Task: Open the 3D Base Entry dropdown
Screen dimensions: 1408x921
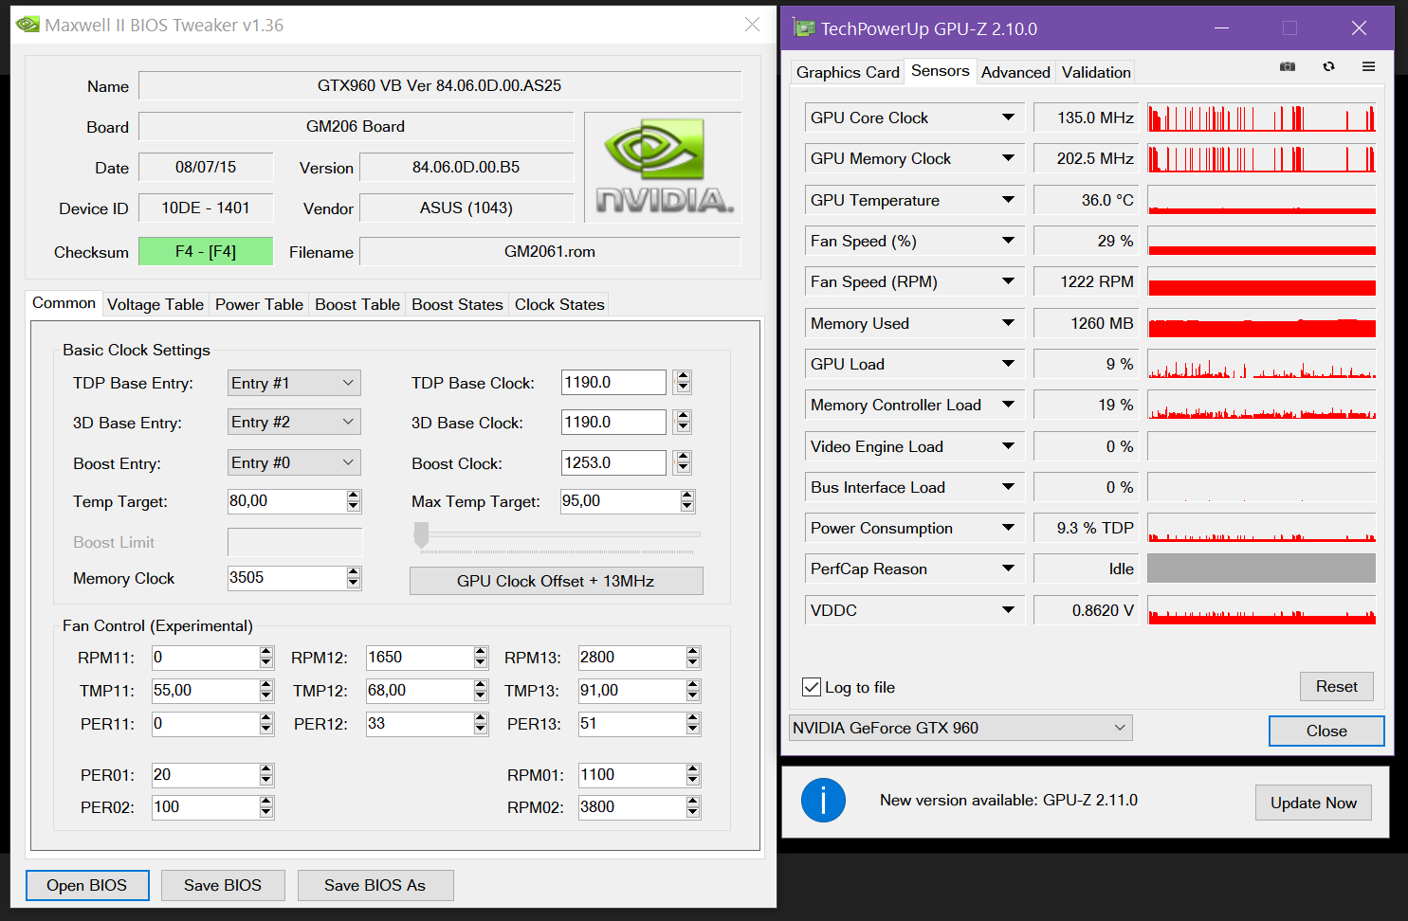Action: point(294,422)
